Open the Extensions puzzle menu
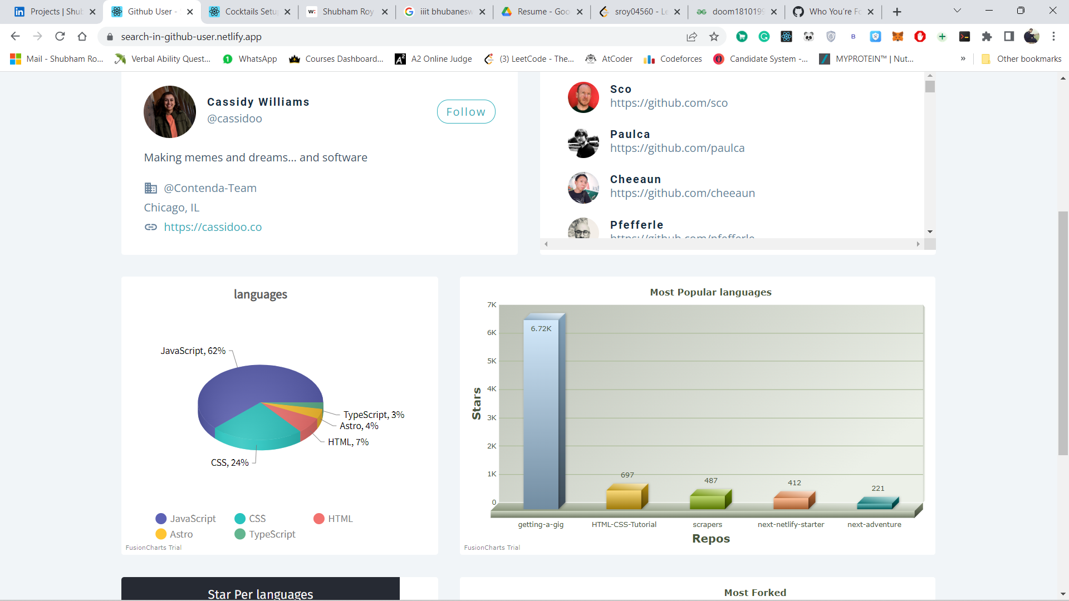Viewport: 1069px width, 601px height. (987, 36)
